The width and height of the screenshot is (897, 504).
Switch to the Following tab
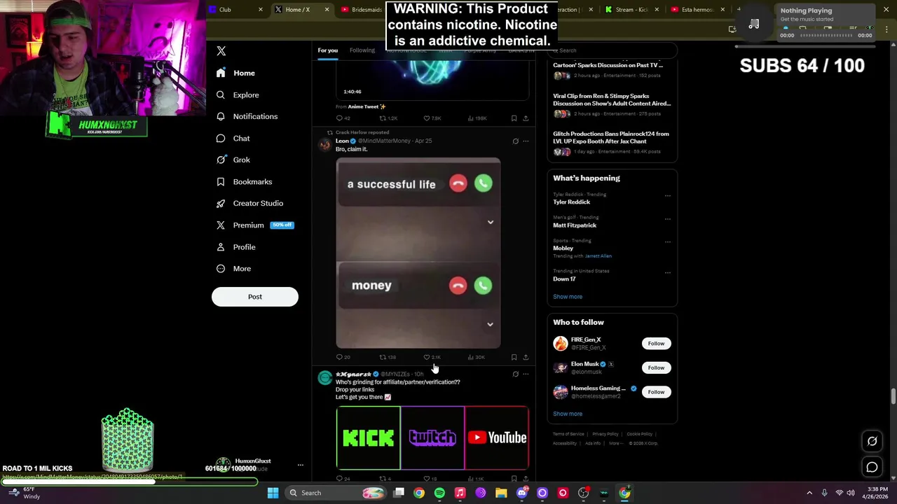[x=362, y=50]
